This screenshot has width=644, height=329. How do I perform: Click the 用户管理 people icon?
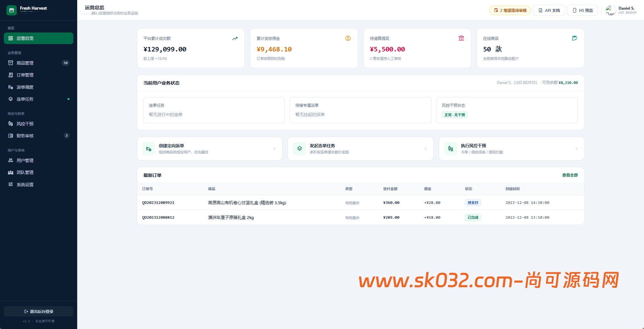click(11, 160)
